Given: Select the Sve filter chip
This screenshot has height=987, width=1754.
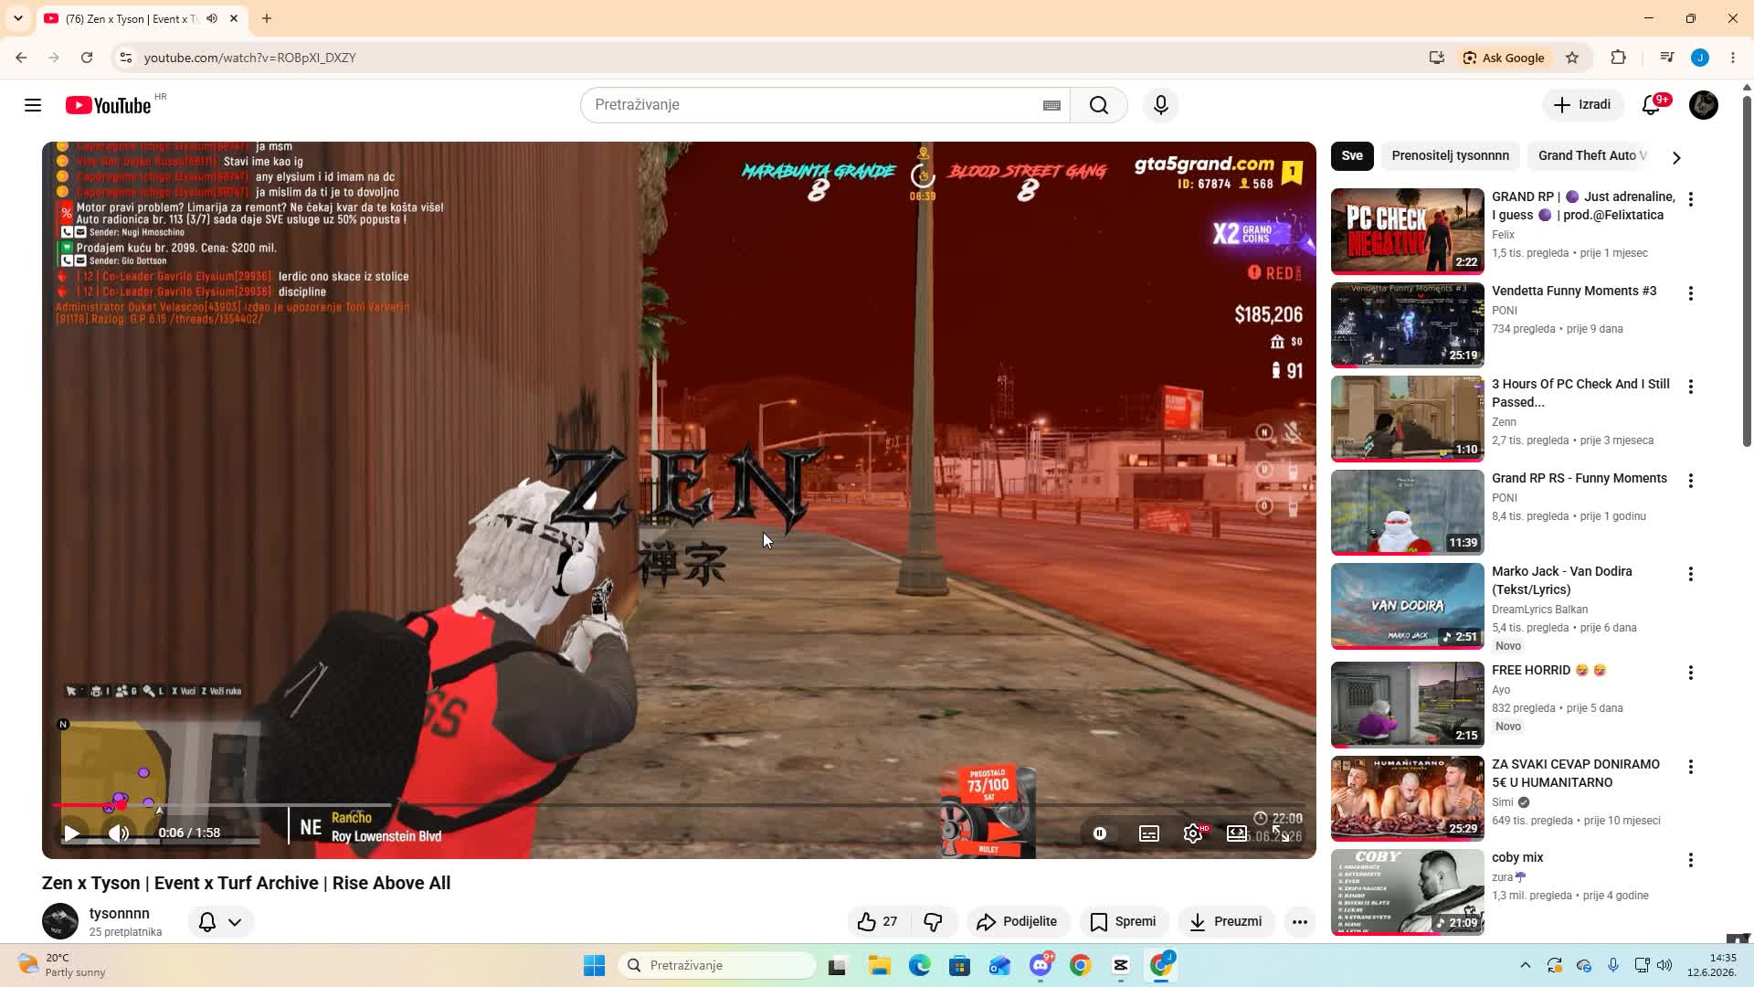Looking at the screenshot, I should point(1352,155).
